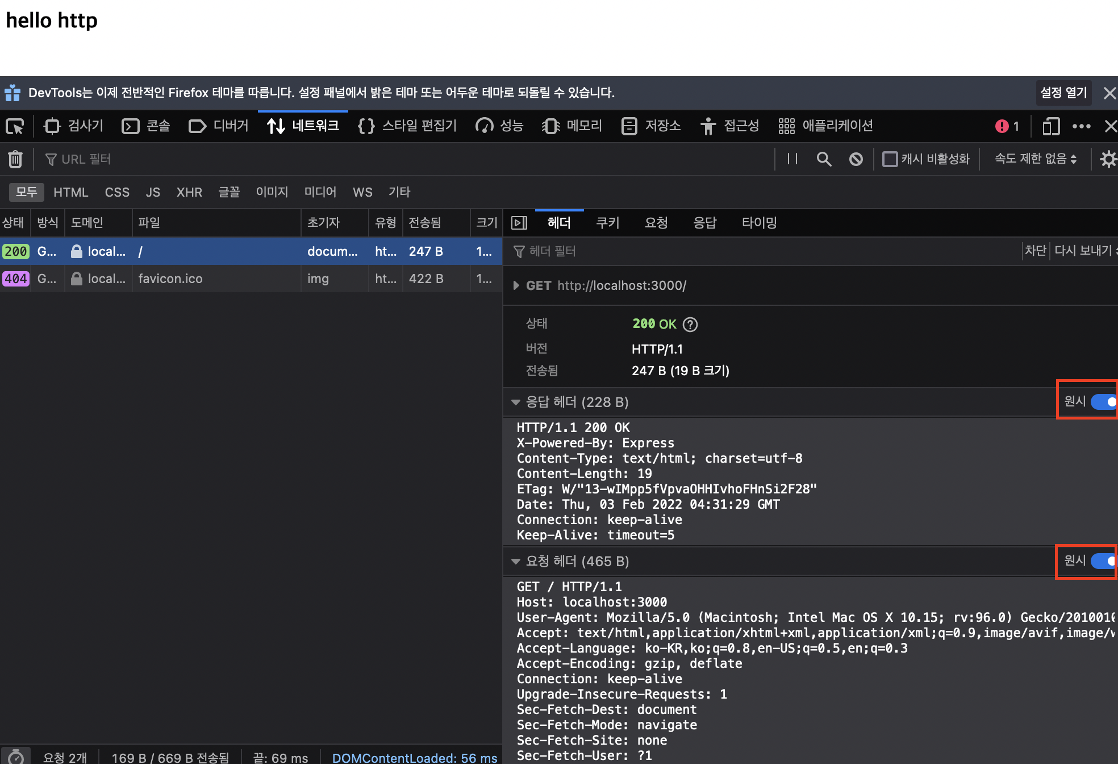Open network search magnifier icon
1118x764 pixels.
pyautogui.click(x=824, y=159)
